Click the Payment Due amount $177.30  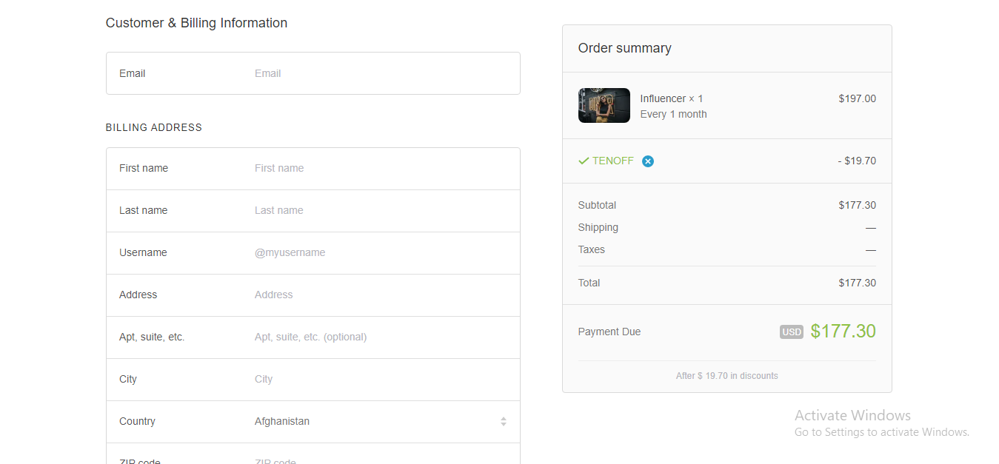(x=843, y=331)
